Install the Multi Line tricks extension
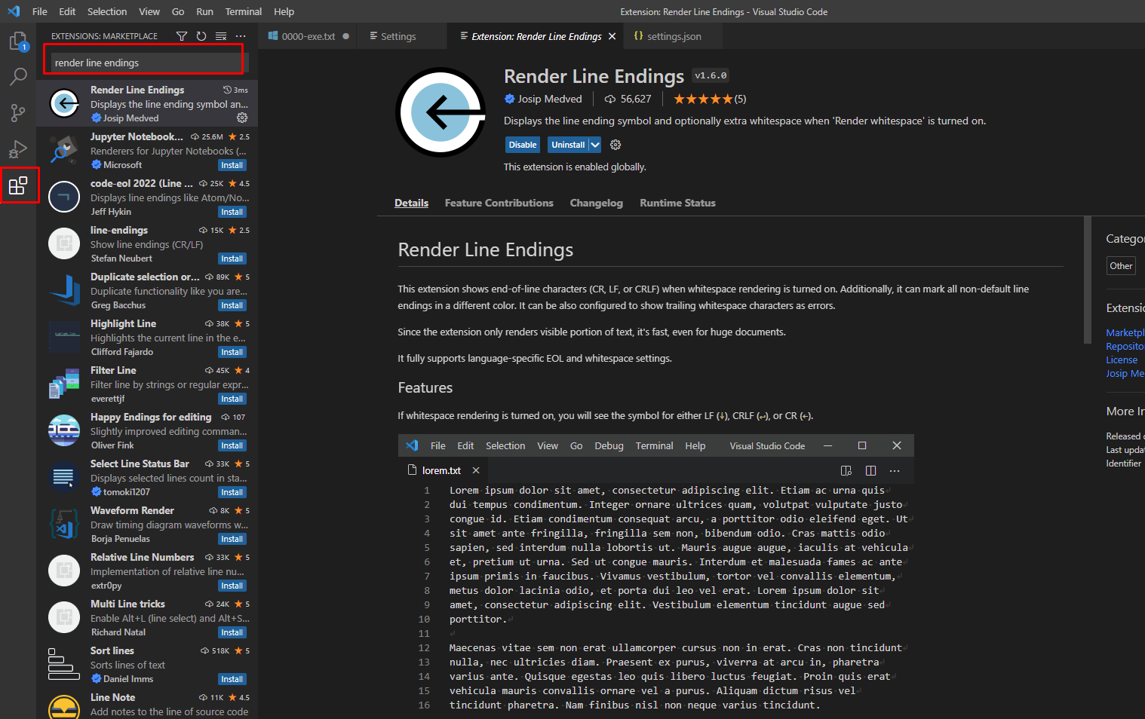The height and width of the screenshot is (719, 1145). point(232,632)
